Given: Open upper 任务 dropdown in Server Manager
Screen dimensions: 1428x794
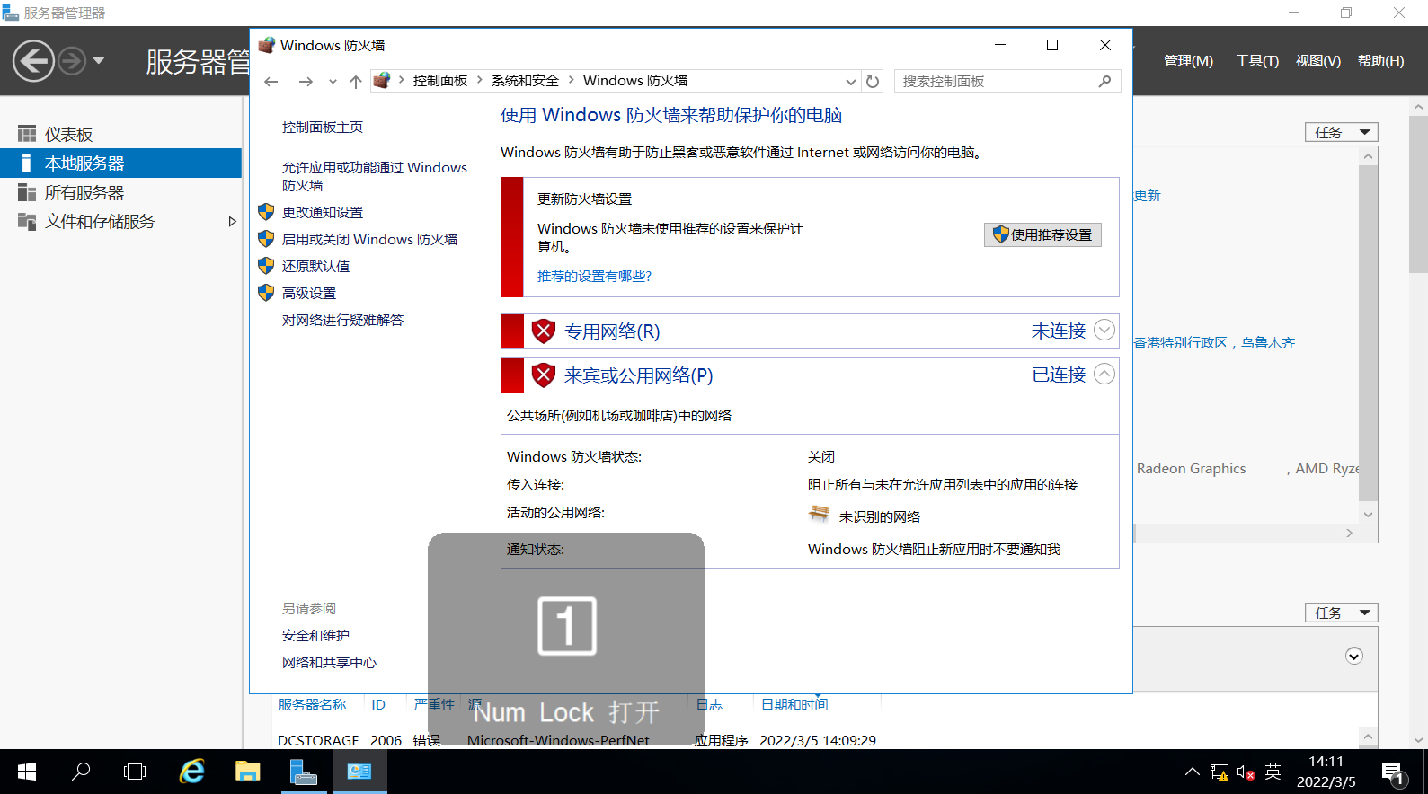Looking at the screenshot, I should click(1341, 132).
